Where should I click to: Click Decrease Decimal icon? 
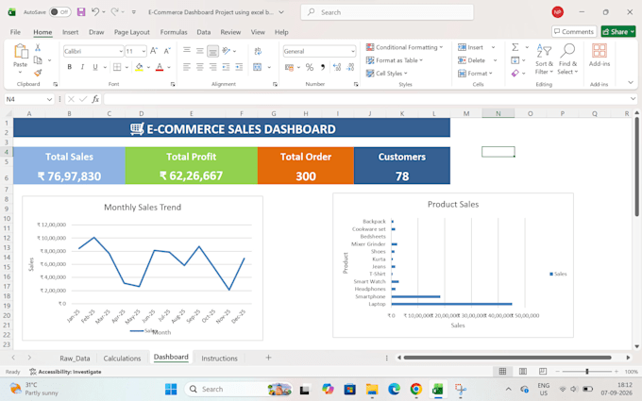pyautogui.click(x=350, y=67)
